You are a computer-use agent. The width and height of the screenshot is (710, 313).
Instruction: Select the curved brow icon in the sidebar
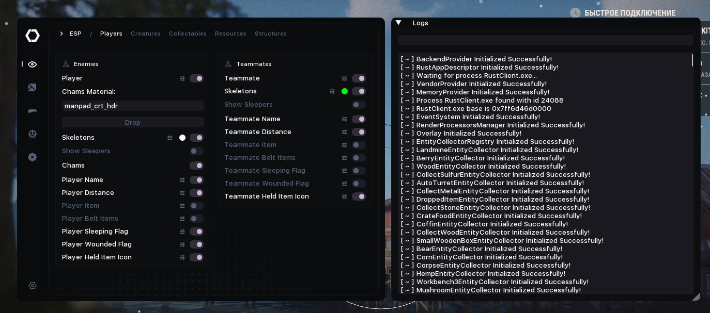pyautogui.click(x=33, y=110)
